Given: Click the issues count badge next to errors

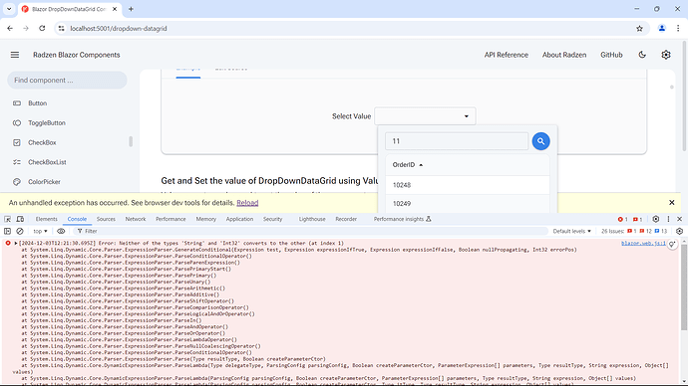Looking at the screenshot, I should (637, 219).
